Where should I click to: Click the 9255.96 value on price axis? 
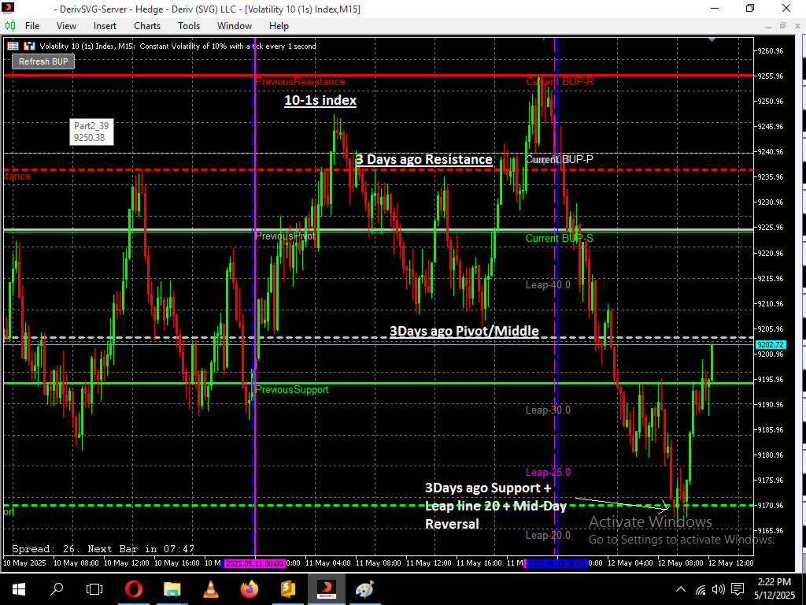pyautogui.click(x=771, y=76)
